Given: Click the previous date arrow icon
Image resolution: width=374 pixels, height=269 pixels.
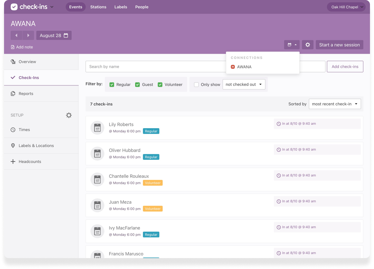Looking at the screenshot, I should point(16,35).
